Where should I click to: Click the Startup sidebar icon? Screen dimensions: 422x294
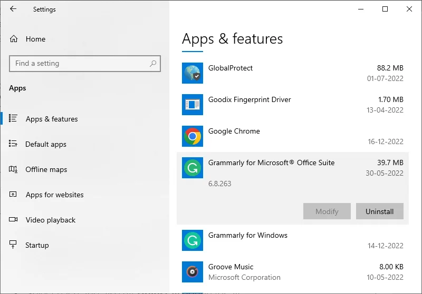(x=13, y=245)
